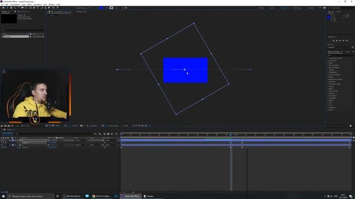355x199 pixels.
Task: Select the Clone Stamp tool
Action: 45,8
